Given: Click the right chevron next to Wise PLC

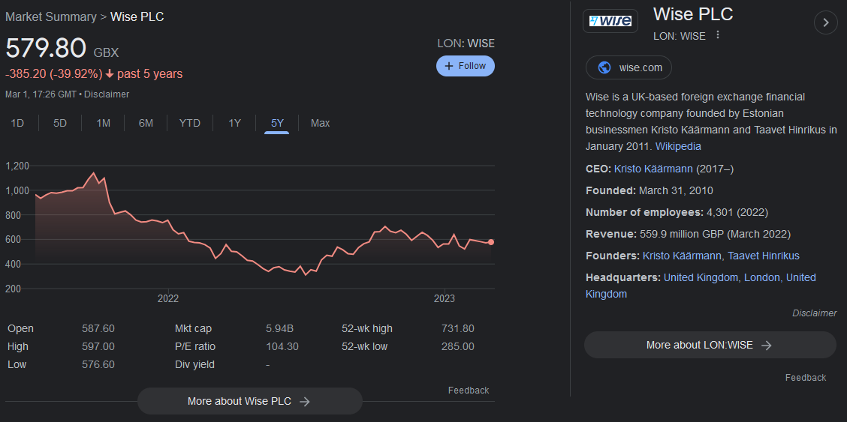Looking at the screenshot, I should [825, 22].
